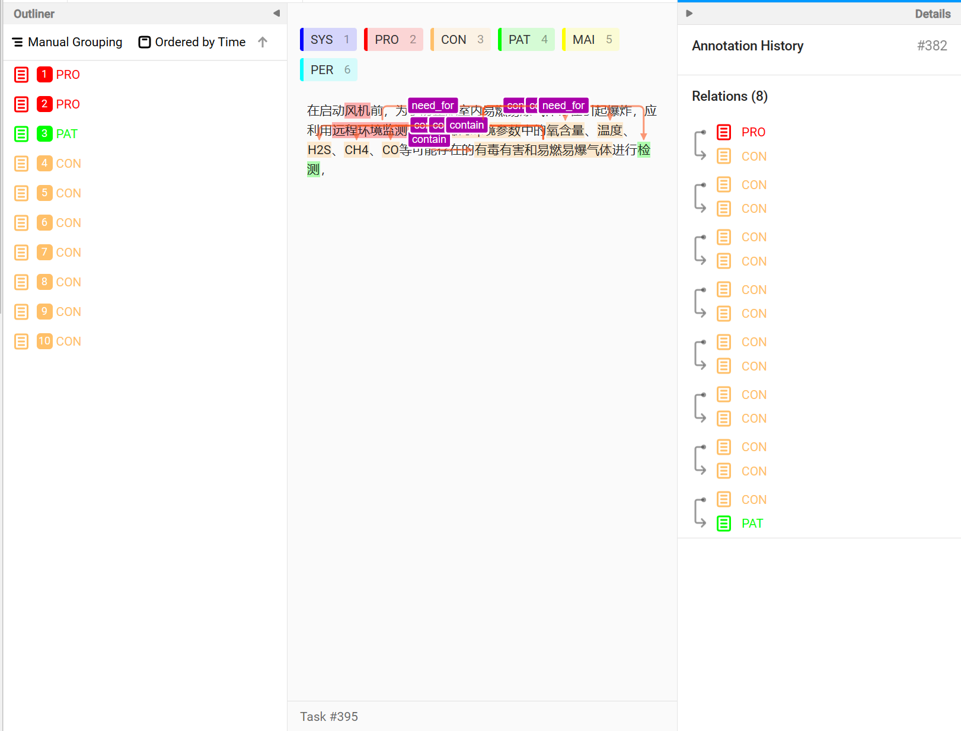Open the Details panel title
This screenshot has height=731, width=961.
click(933, 14)
